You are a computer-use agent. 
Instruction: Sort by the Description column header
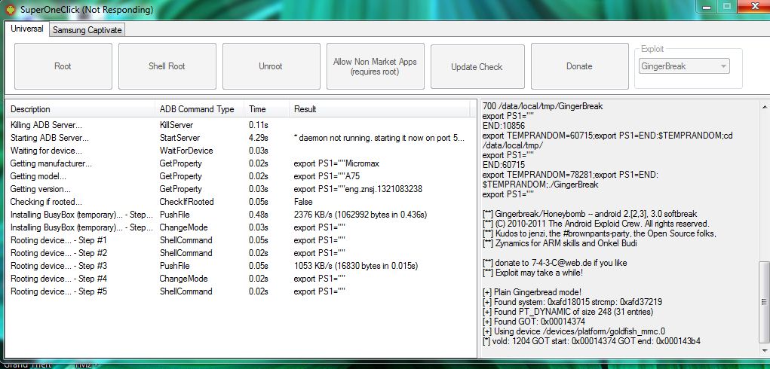(x=80, y=108)
